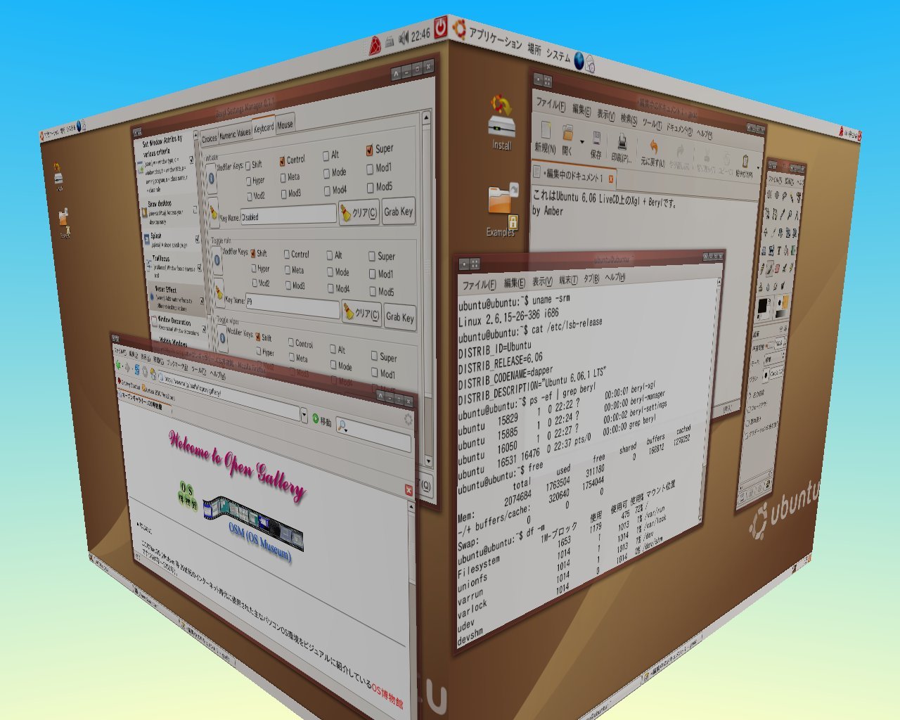The width and height of the screenshot is (900, 720).
Task: Enable the Alt modifier in first key group
Action: [x=326, y=155]
